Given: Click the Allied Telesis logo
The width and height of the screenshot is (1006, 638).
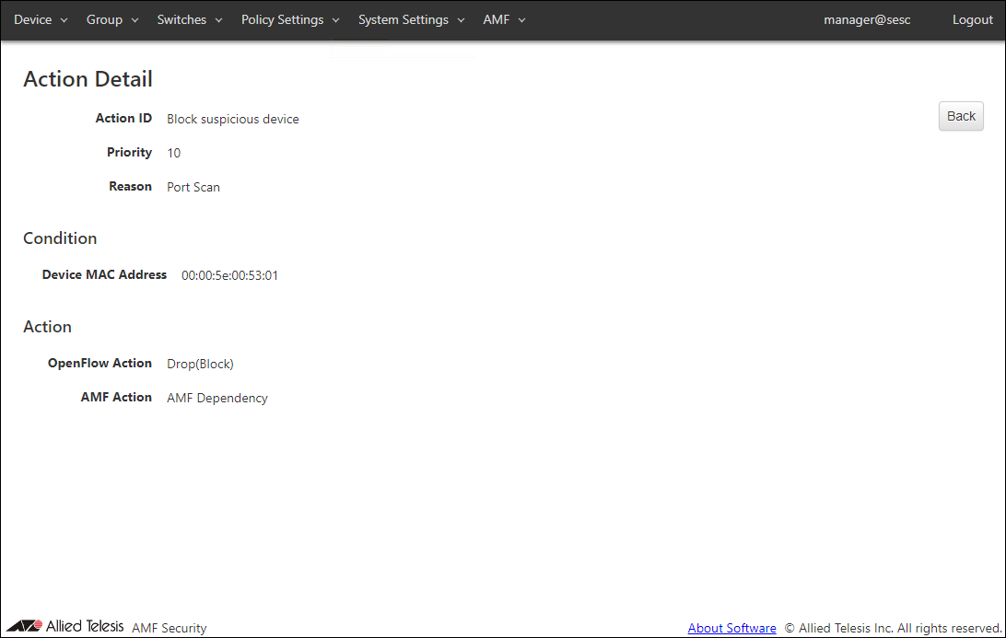Looking at the screenshot, I should (64, 626).
